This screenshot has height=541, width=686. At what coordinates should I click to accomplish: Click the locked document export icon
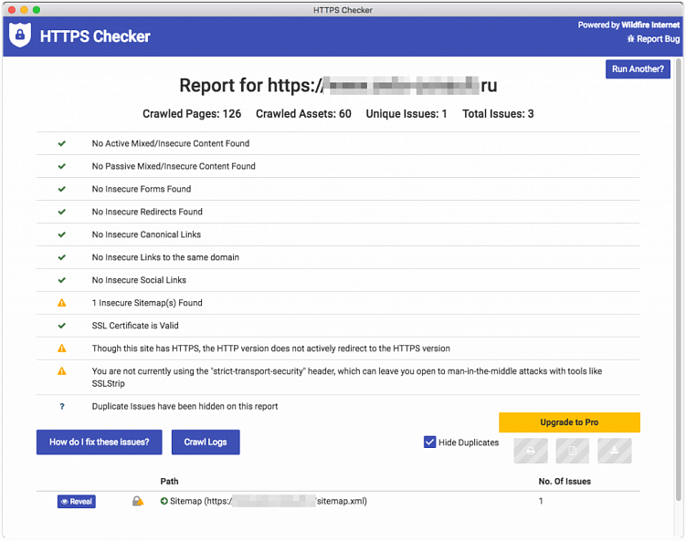coord(572,451)
